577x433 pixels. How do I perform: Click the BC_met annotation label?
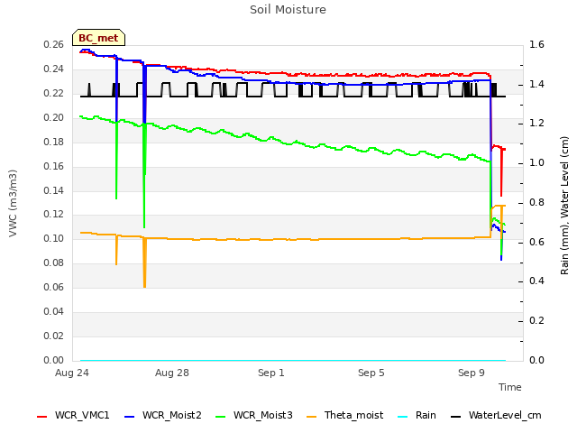coord(98,38)
